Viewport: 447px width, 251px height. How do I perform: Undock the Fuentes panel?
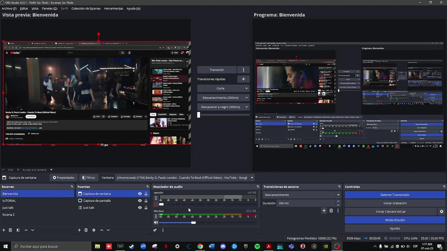147,187
